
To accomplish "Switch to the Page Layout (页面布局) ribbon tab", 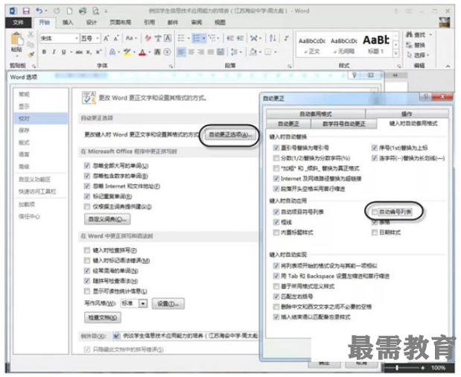I will [x=120, y=22].
